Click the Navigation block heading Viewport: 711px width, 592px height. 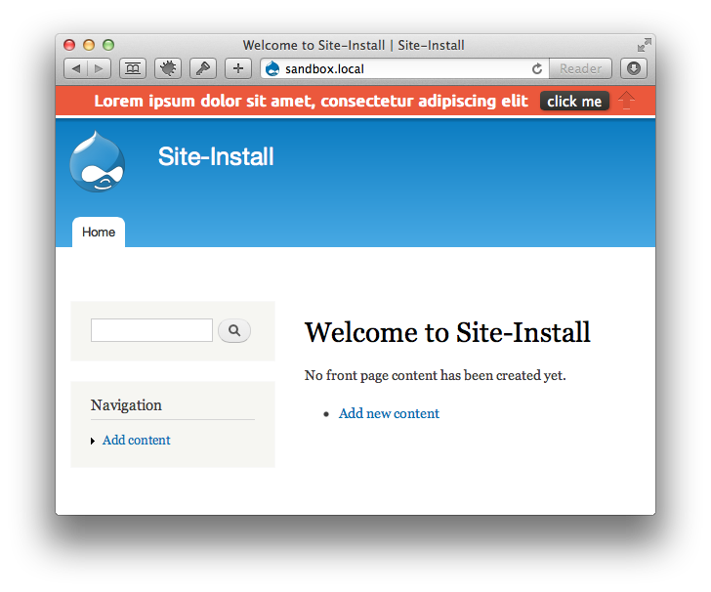point(126,405)
